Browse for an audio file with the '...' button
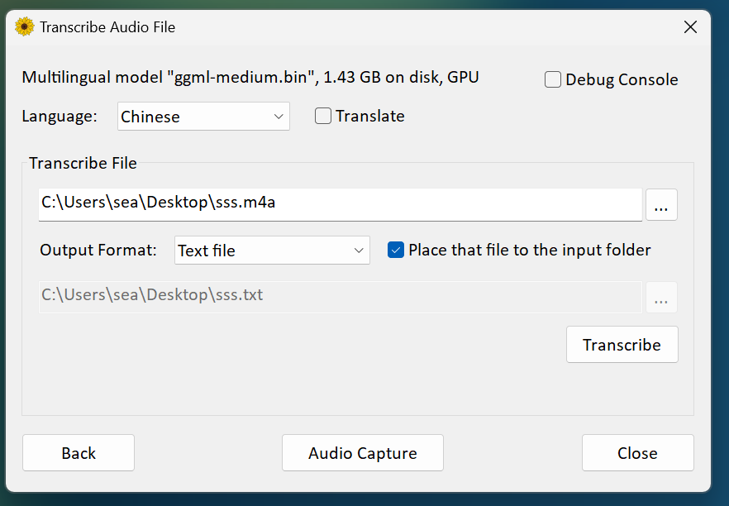This screenshot has height=506, width=729. 661,205
